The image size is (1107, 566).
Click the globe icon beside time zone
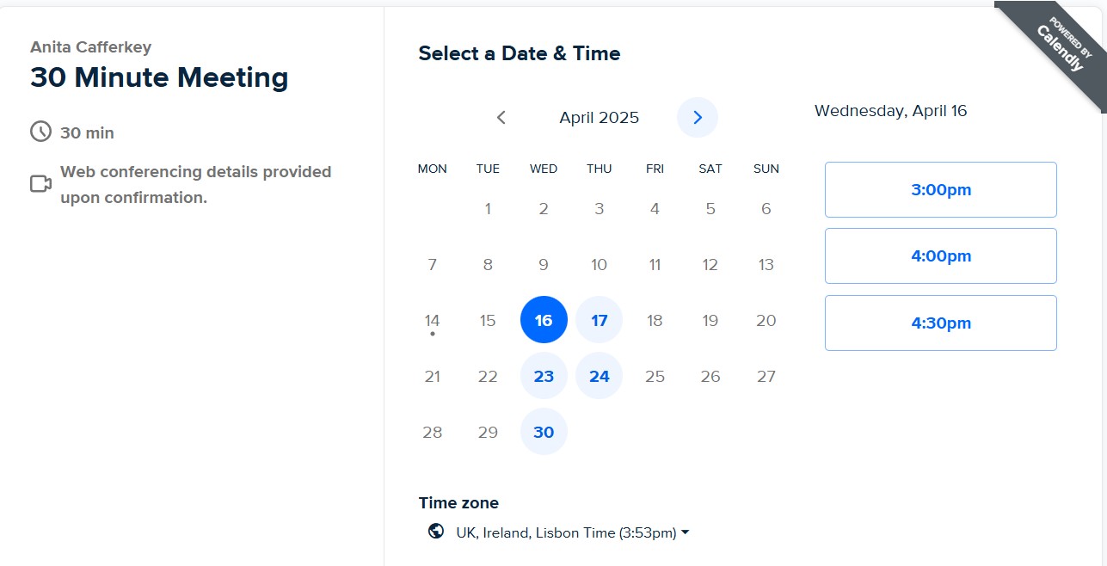click(x=436, y=532)
